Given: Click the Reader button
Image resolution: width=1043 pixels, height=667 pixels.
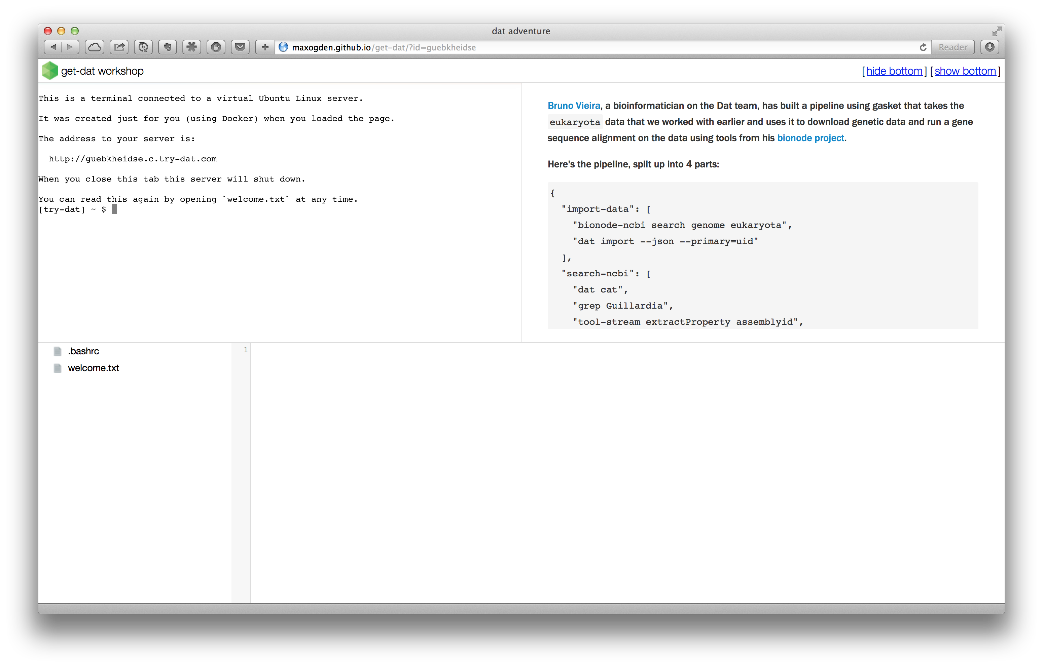Looking at the screenshot, I should 953,47.
